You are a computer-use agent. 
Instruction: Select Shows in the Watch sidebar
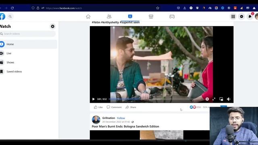click(x=29, y=62)
